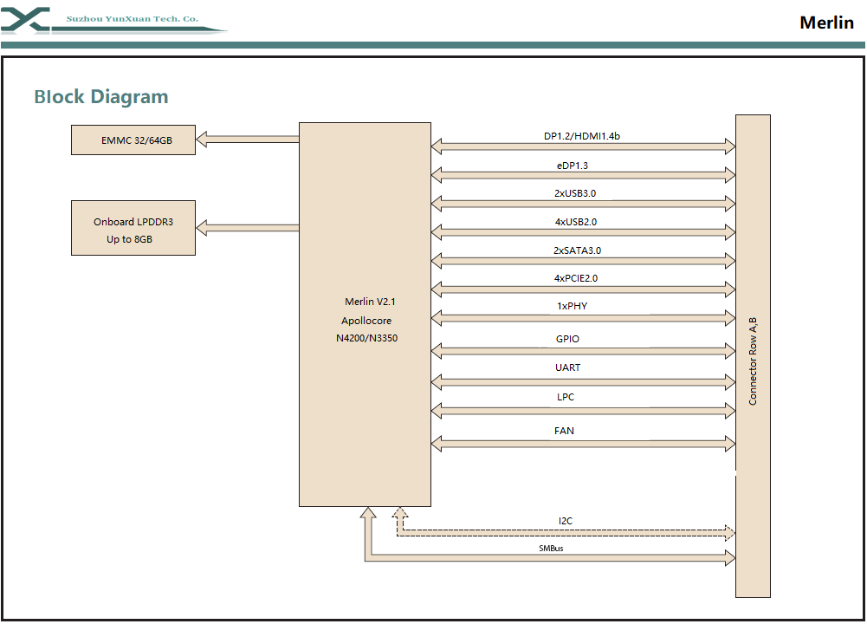Click the GPIO label
Image resolution: width=867 pixels, height=624 pixels.
click(x=567, y=340)
